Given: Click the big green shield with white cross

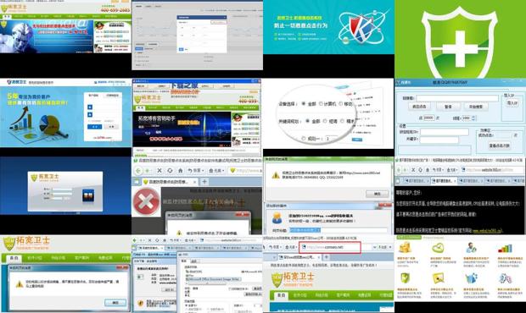Looking at the screenshot, I should [460, 43].
